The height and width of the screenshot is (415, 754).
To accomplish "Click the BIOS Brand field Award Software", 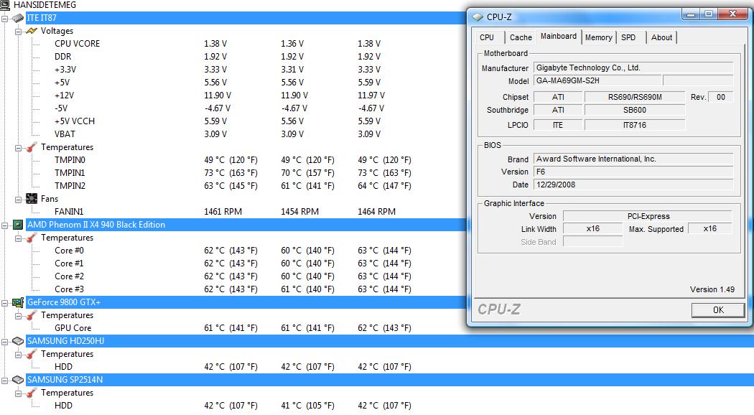I will click(633, 159).
